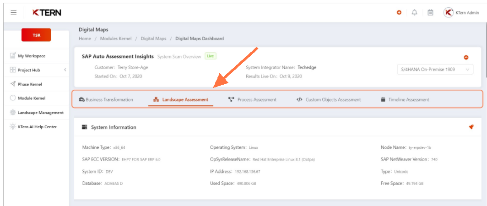487x206 pixels.
Task: Open the Process Assessment tab
Action: [252, 100]
